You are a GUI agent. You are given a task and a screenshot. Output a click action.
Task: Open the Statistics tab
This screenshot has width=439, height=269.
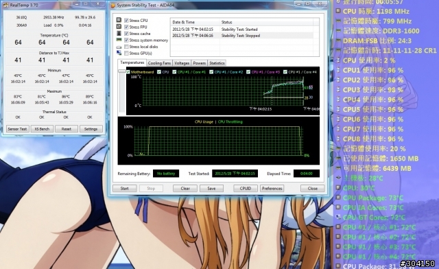pyautogui.click(x=217, y=63)
